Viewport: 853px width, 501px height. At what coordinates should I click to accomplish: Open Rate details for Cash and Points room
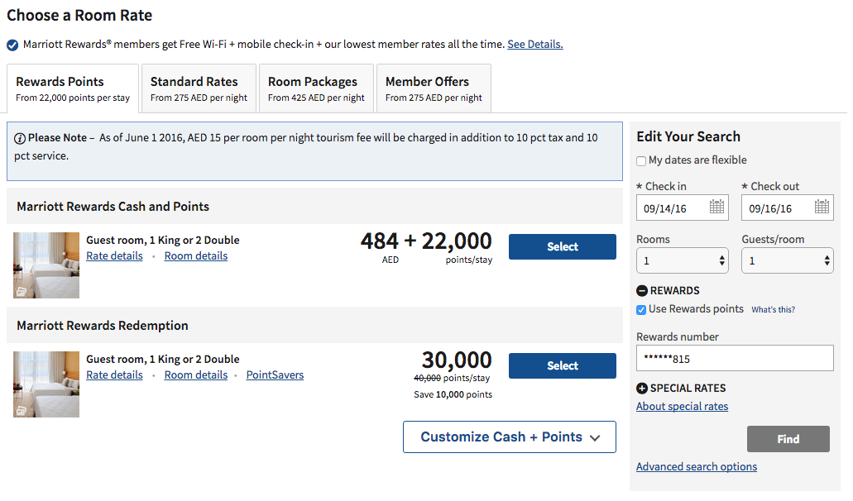[x=114, y=256]
